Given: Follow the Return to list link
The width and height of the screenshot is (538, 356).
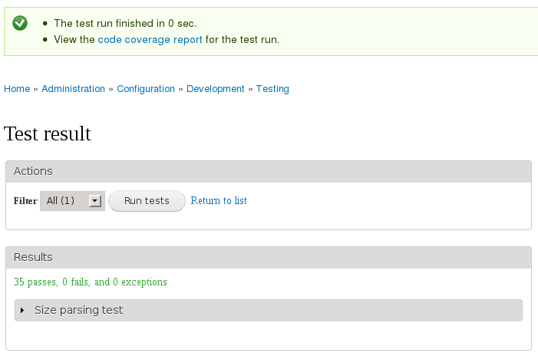Looking at the screenshot, I should tap(219, 200).
